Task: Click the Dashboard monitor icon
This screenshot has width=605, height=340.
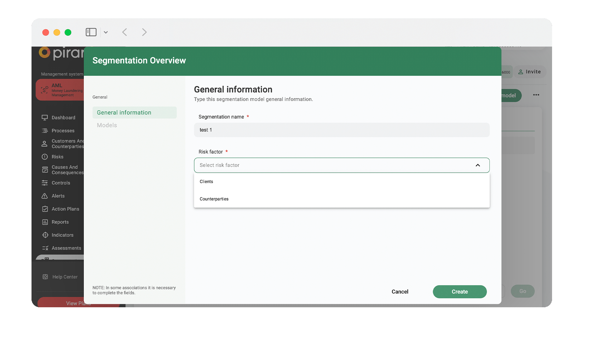Action: tap(45, 117)
